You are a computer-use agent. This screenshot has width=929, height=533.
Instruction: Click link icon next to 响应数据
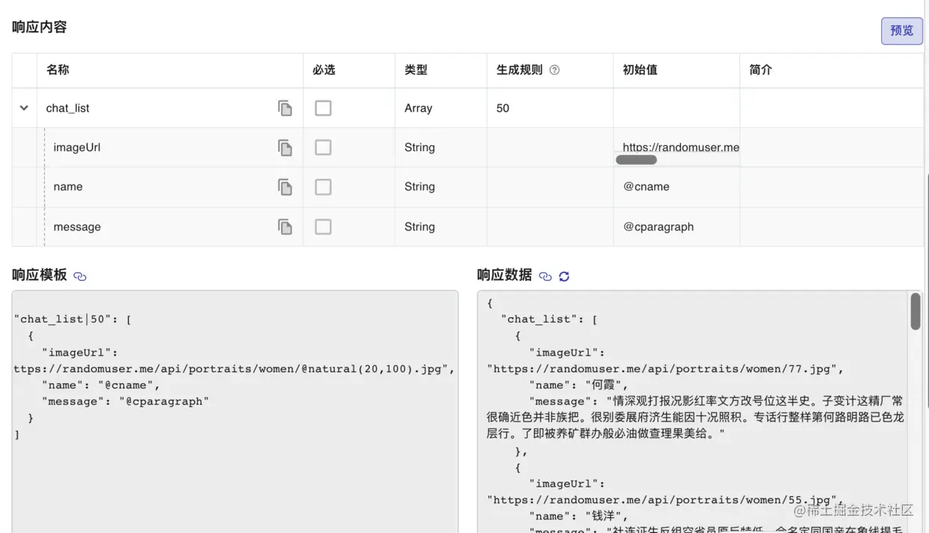(545, 276)
